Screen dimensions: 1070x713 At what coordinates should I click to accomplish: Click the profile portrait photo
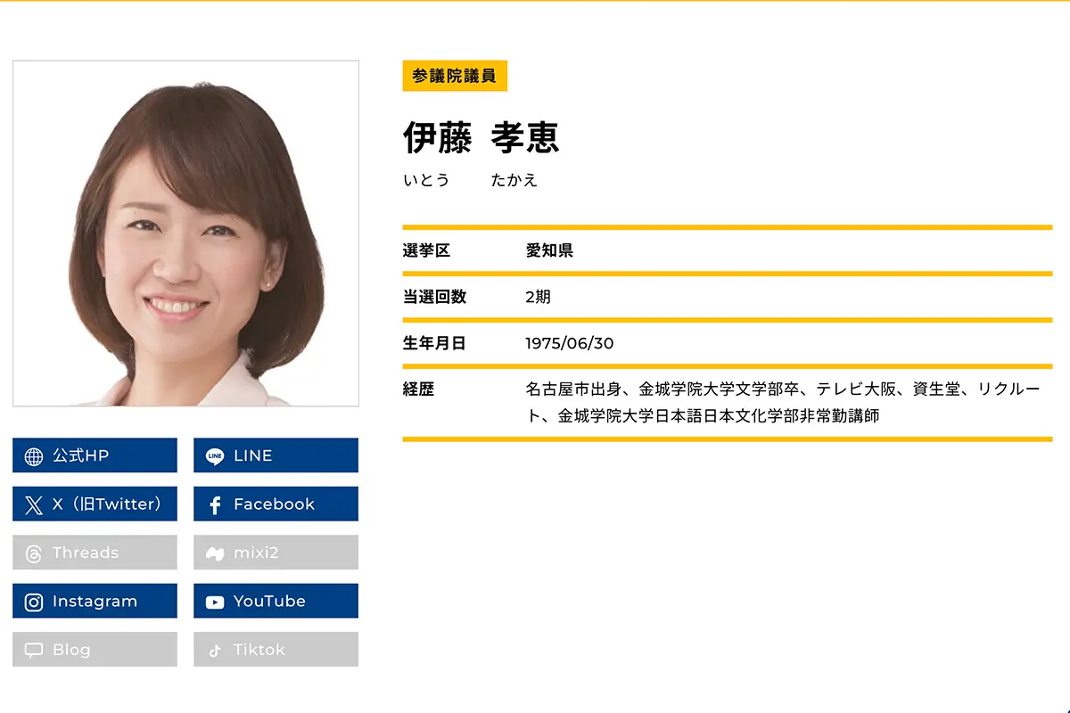pyautogui.click(x=185, y=234)
